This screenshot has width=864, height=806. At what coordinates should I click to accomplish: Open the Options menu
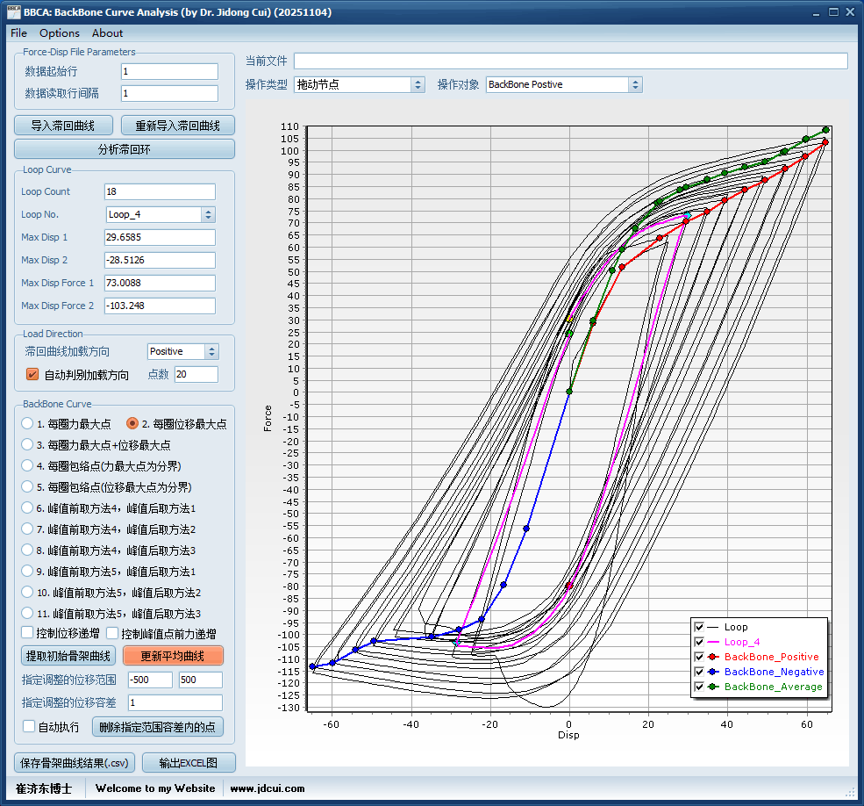tap(59, 32)
